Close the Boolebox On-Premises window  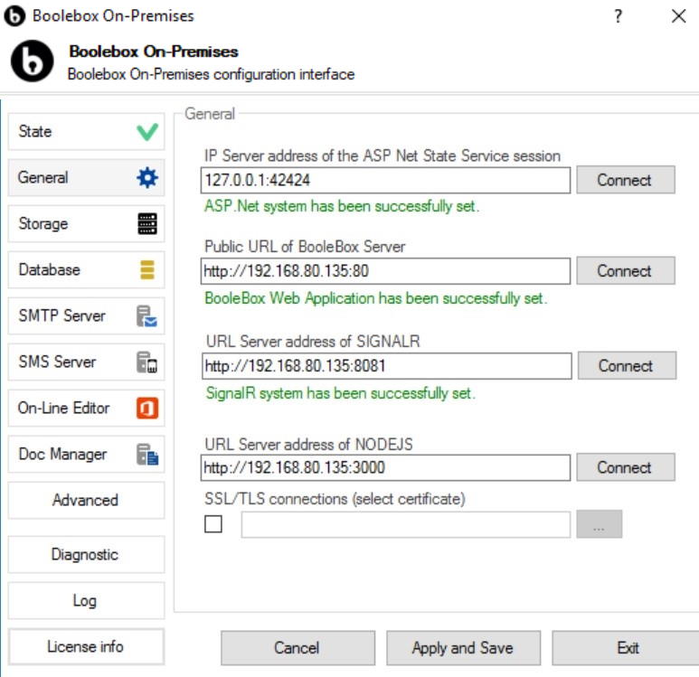click(678, 16)
